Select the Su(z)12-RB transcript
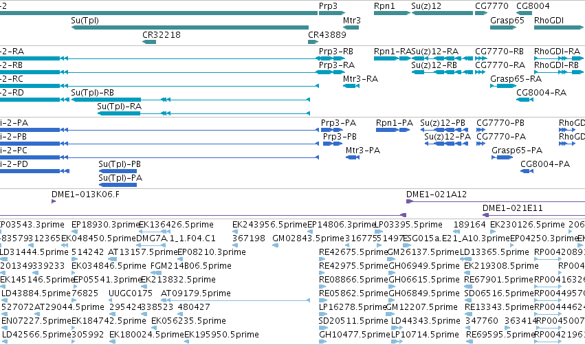The height and width of the screenshot is (345, 585). 434,65
